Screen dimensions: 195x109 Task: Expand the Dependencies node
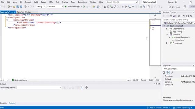pyautogui.click(x=167, y=29)
